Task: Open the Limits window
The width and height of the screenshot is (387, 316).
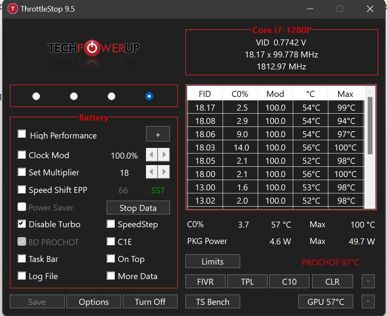Action: point(212,262)
